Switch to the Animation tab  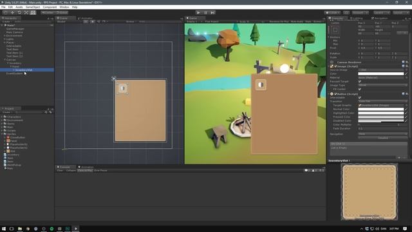[x=86, y=167]
